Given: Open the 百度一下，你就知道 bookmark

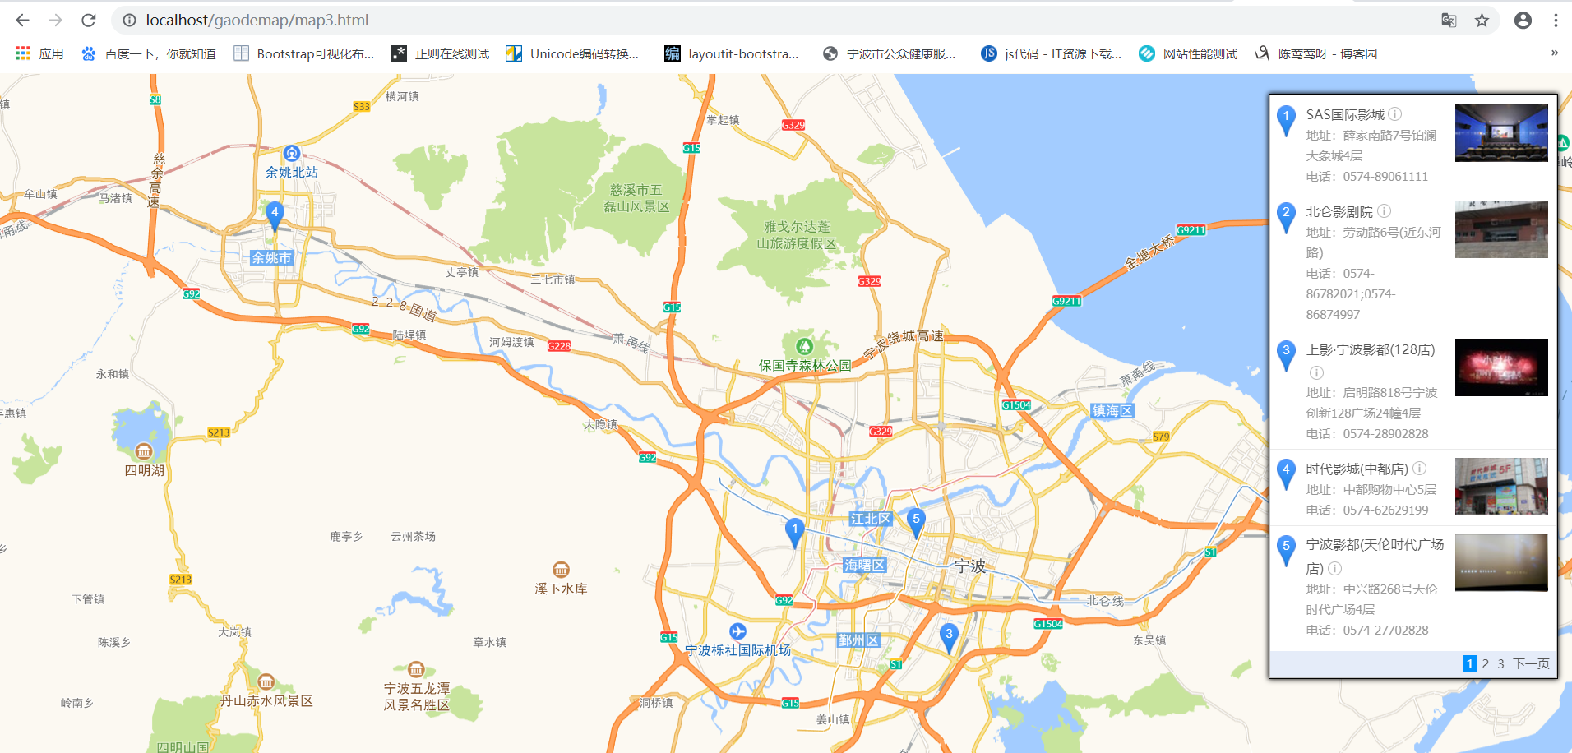Looking at the screenshot, I should pyautogui.click(x=148, y=53).
